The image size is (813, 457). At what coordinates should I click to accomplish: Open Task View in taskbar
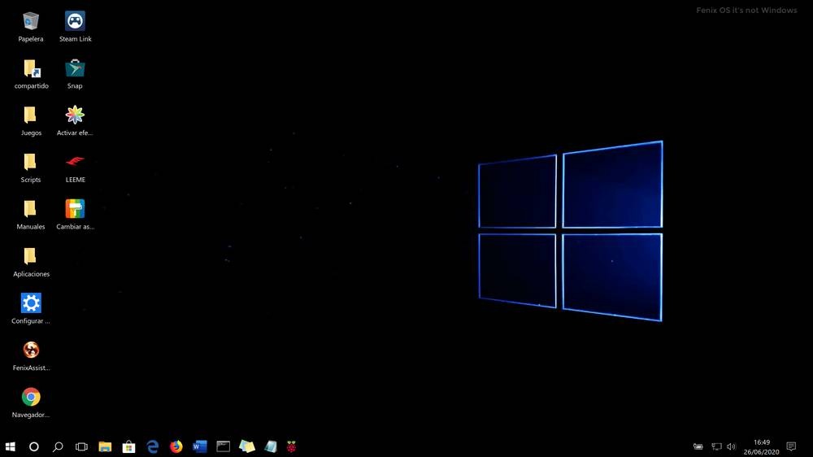tap(81, 446)
